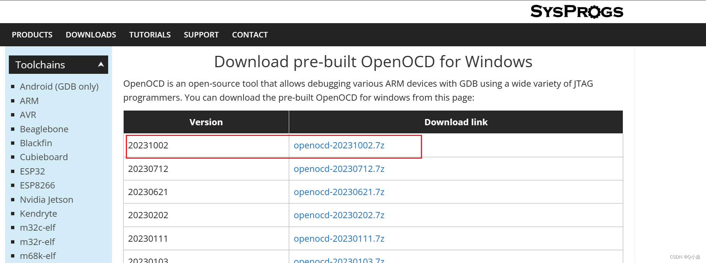Download openocd-20230621.7z

(x=339, y=192)
